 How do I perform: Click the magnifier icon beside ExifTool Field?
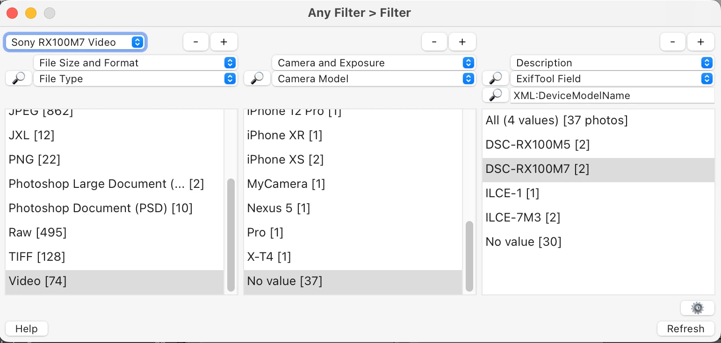(x=495, y=79)
